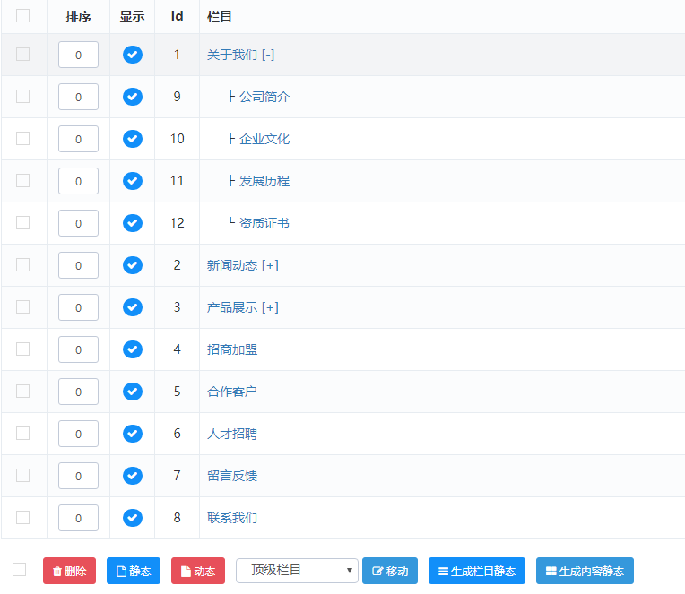The image size is (685, 594).
Task: Select the checkbox for 人才招聘 row
Action: (22, 433)
